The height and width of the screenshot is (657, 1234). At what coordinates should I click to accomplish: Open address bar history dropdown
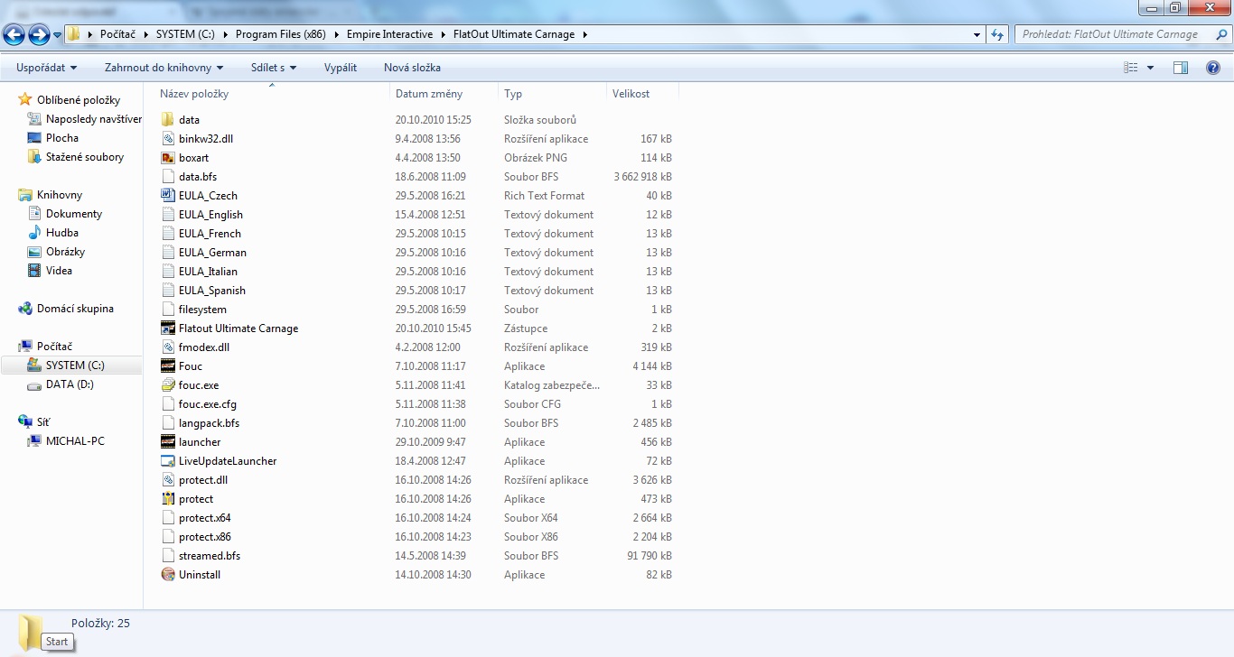977,34
